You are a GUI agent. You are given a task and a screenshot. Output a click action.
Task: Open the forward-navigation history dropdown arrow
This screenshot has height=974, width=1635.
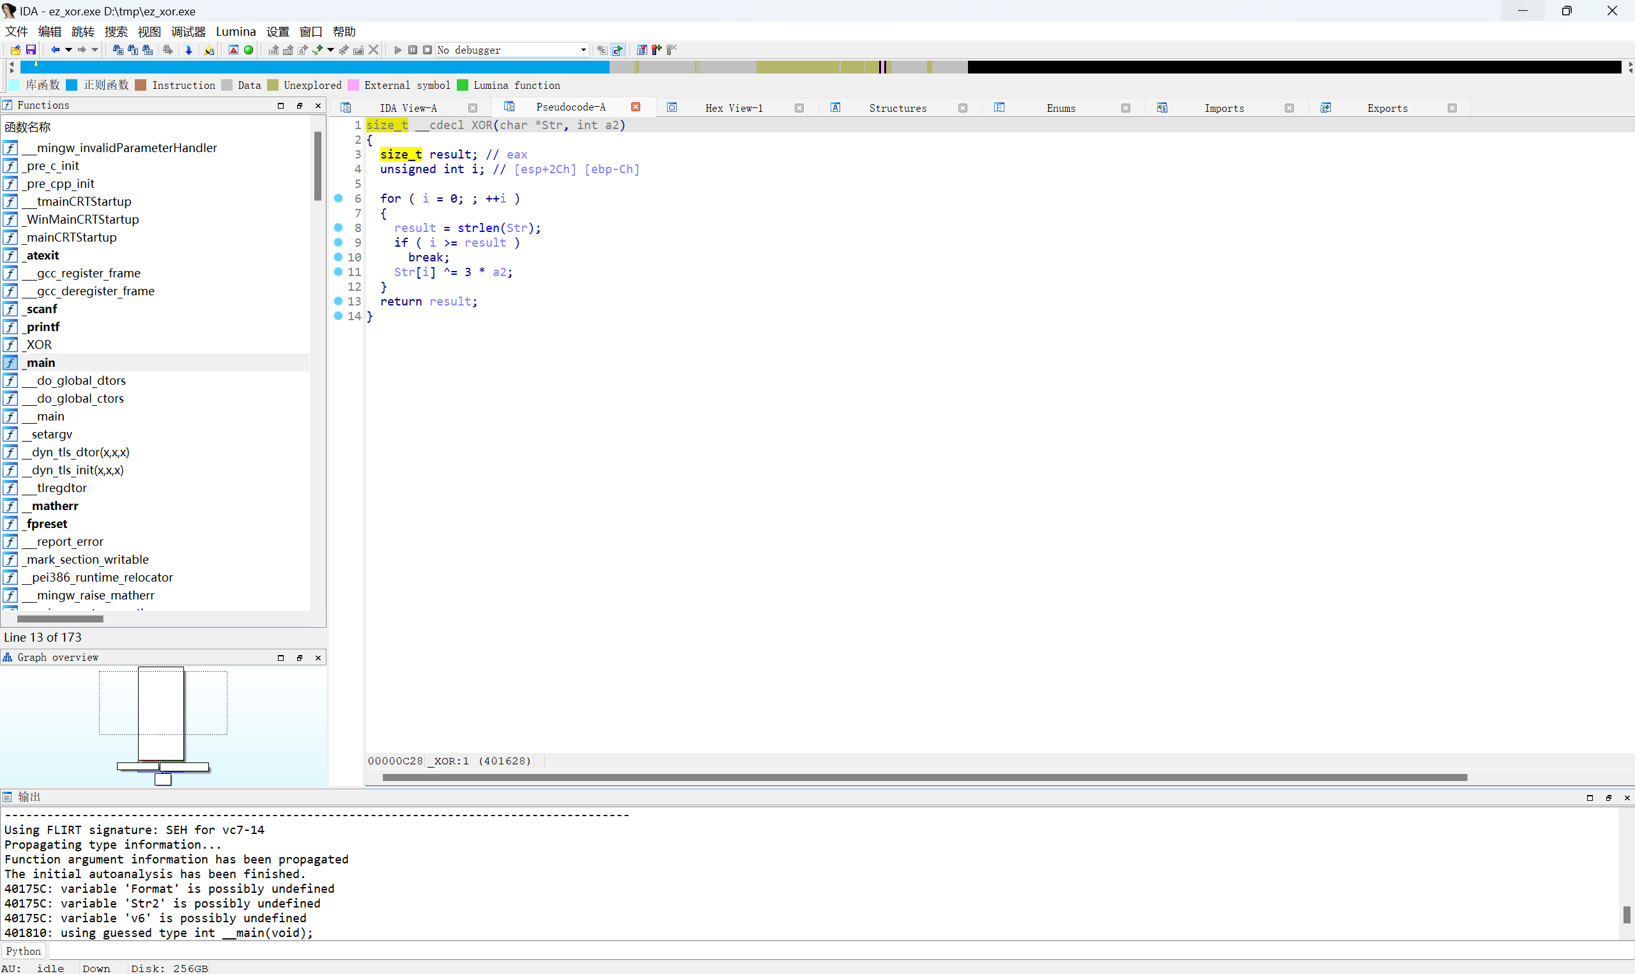(95, 50)
